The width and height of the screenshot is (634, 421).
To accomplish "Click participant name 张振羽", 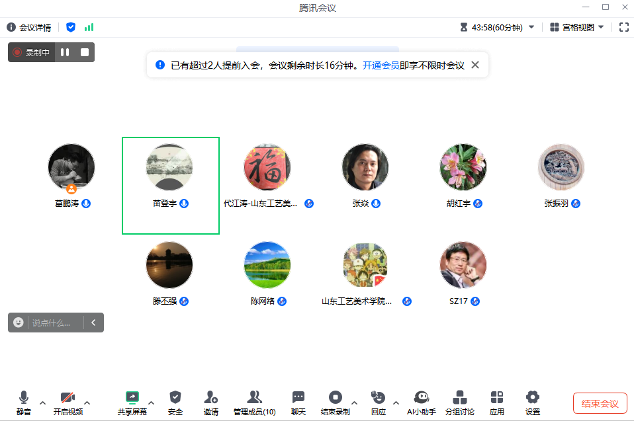I will click(x=556, y=204).
